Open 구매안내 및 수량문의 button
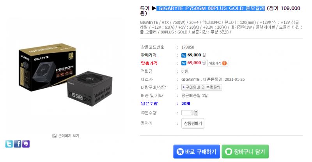Image resolution: width=312 pixels, height=162 pixels. coord(202,87)
